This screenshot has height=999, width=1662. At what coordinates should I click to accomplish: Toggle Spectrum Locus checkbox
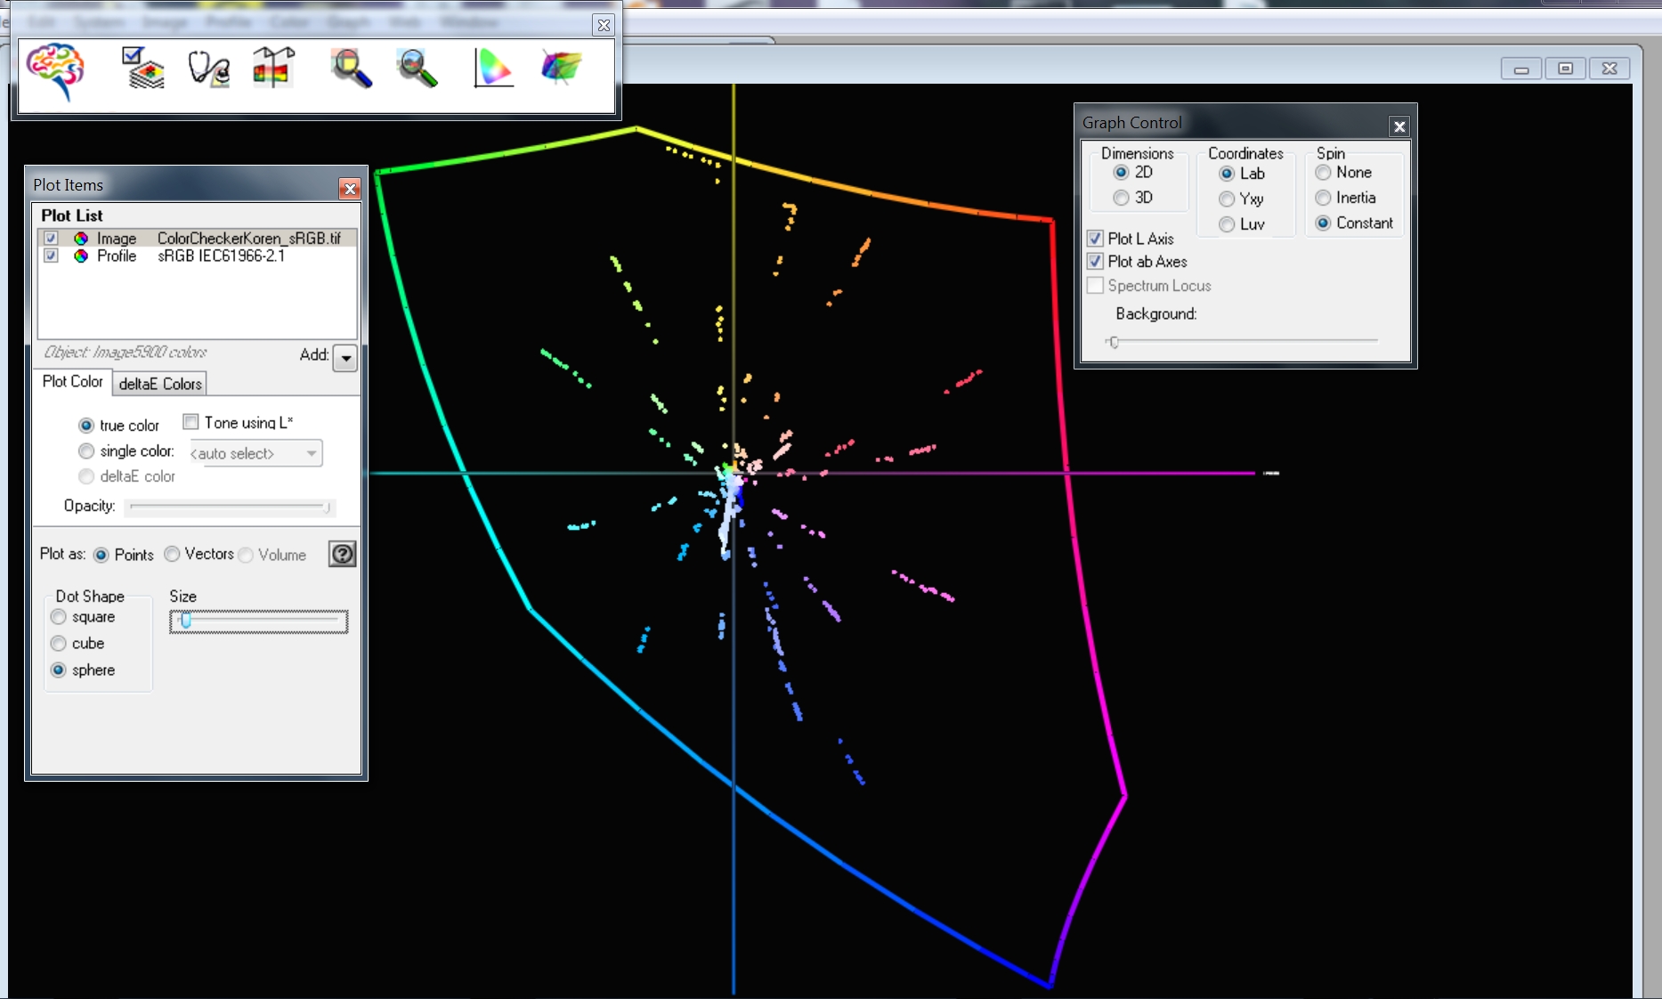coord(1096,286)
